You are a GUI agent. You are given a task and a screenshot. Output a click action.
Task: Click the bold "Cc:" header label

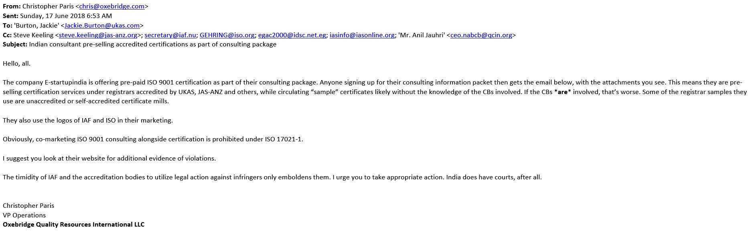7,35
